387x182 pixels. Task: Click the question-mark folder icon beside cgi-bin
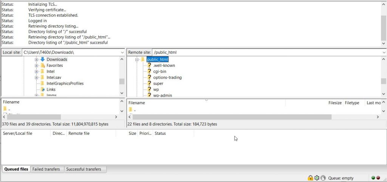tap(149, 71)
